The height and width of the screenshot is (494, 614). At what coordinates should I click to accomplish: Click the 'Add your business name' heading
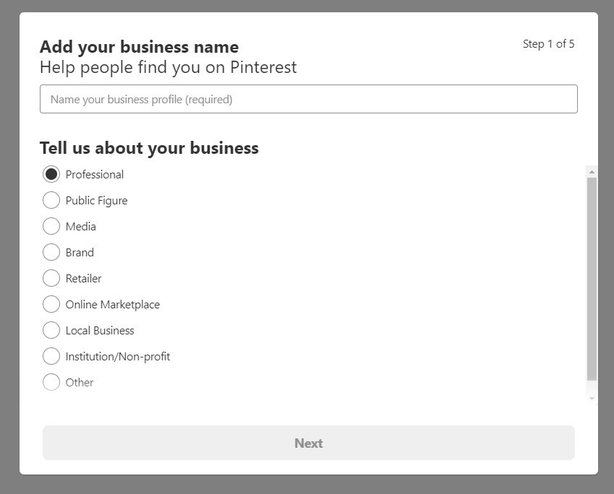pos(139,47)
